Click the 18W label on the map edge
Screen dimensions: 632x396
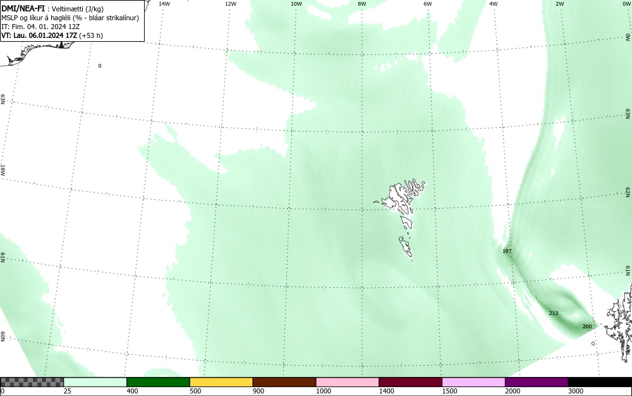click(3, 171)
